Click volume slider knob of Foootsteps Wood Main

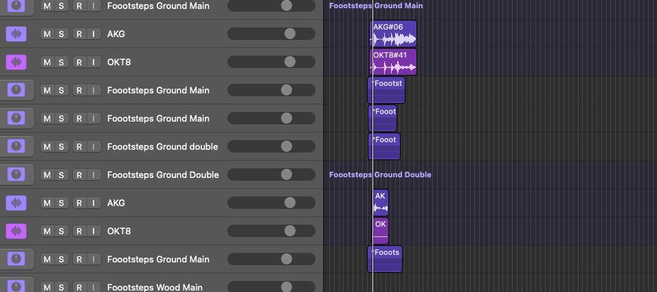click(287, 287)
